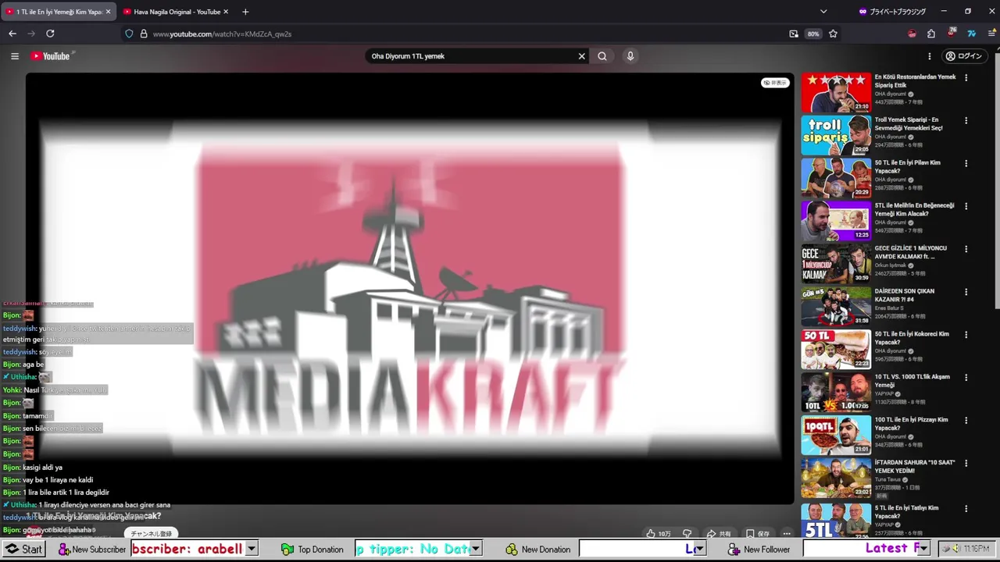Open options for 'En Kötü Restoranlardan Yemek' video
This screenshot has width=1000, height=562.
[x=966, y=78]
